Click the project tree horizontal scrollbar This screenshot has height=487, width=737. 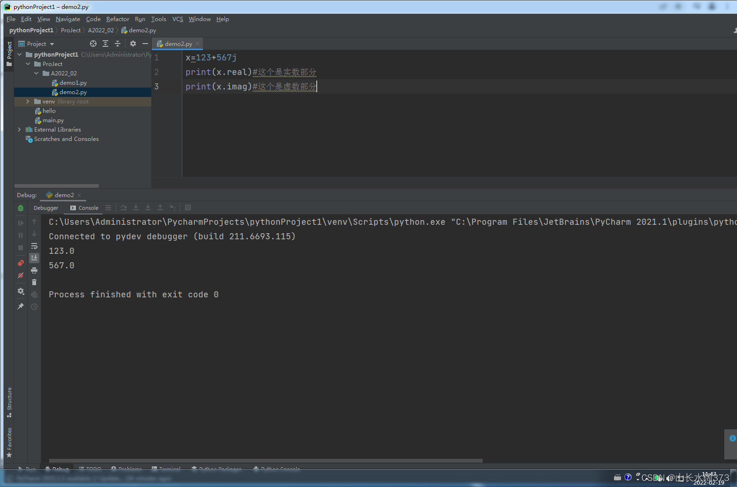pyautogui.click(x=57, y=186)
